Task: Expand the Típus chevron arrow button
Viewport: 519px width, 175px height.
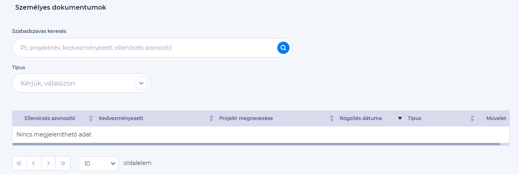Action: click(x=141, y=83)
